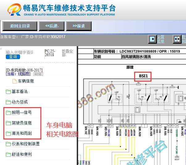Click the 全屏菜单 link text
186x165 pixels.
[161, 39]
